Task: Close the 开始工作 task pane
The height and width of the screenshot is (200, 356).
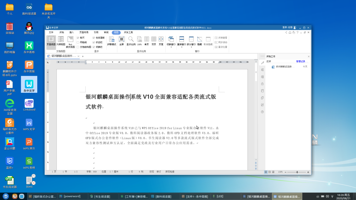Action: 309,56
